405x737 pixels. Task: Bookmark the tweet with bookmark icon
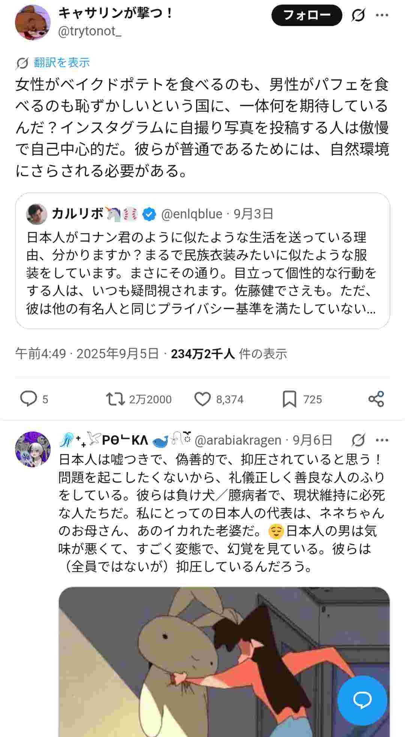(289, 399)
